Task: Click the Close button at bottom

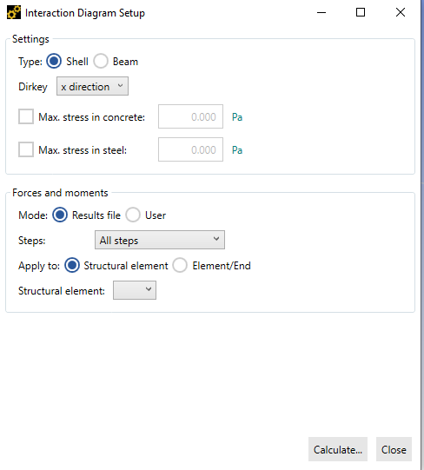Action: 394,449
